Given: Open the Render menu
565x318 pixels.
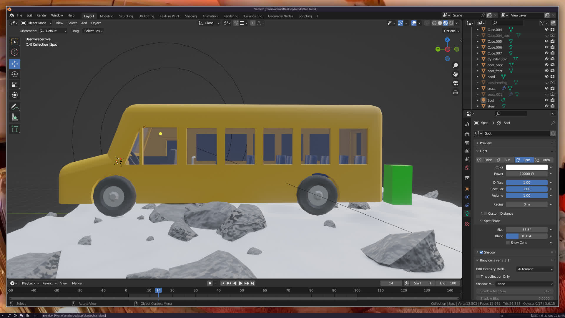Looking at the screenshot, I should [41, 15].
